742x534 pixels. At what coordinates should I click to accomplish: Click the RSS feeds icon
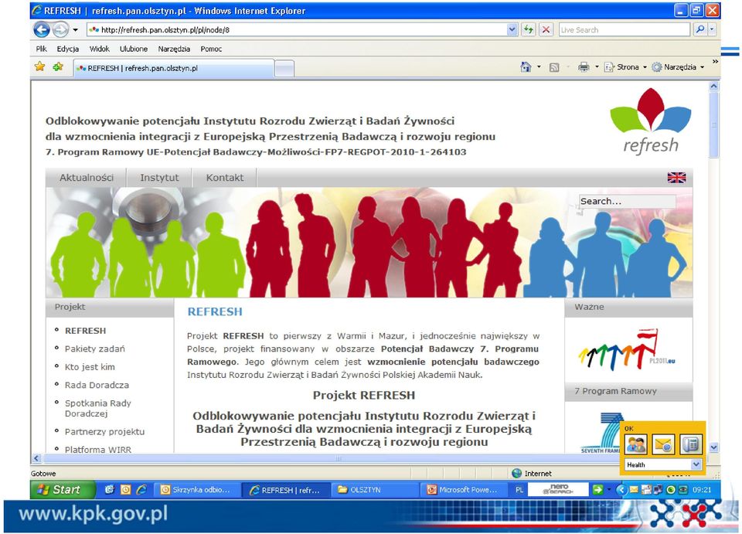click(554, 68)
